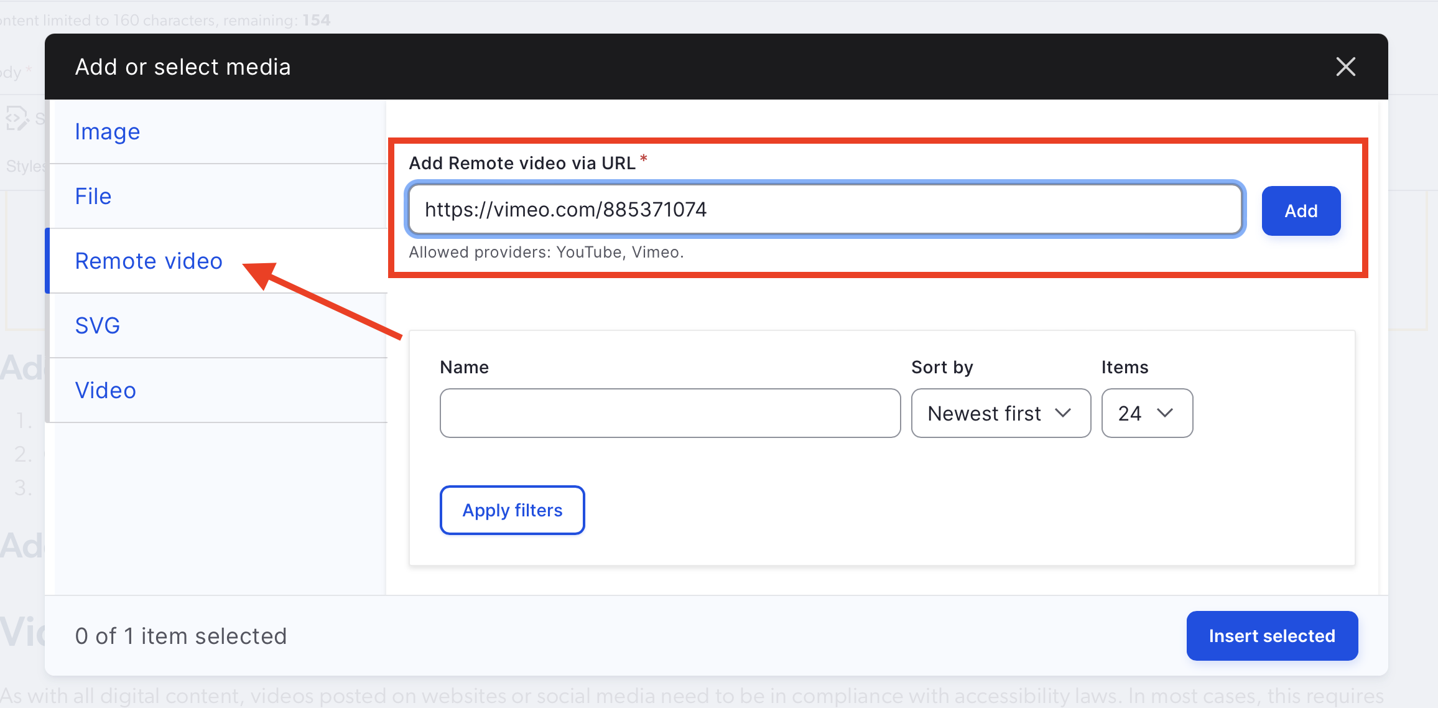Click the Add button beside URL

coord(1301,211)
